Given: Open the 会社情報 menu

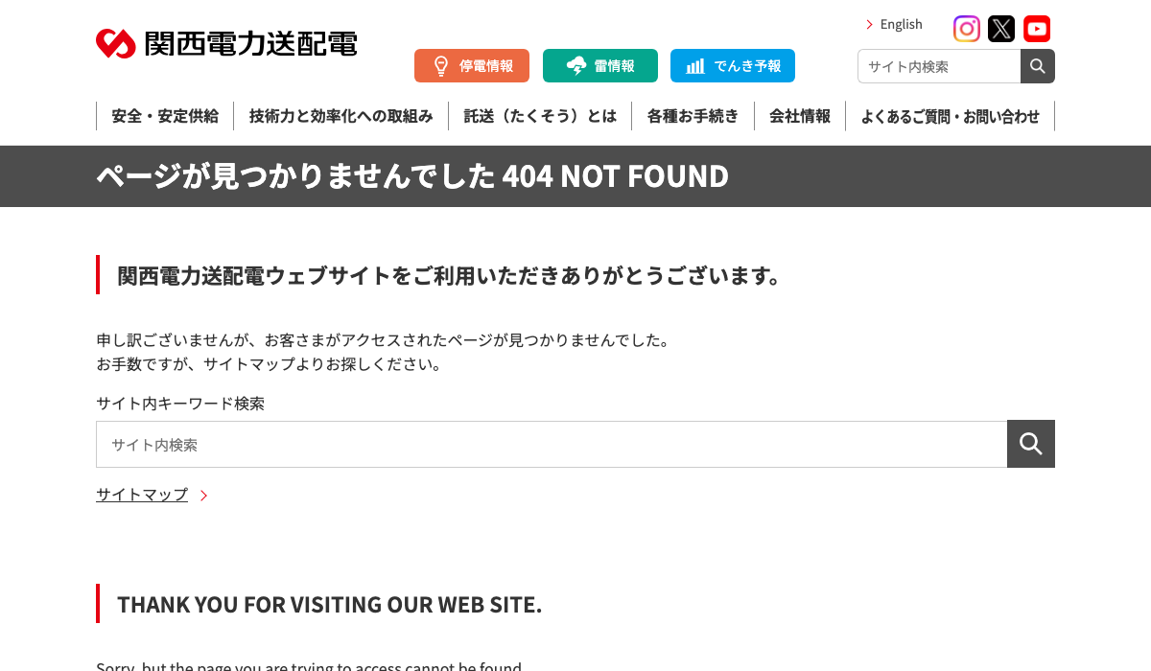Looking at the screenshot, I should (800, 116).
